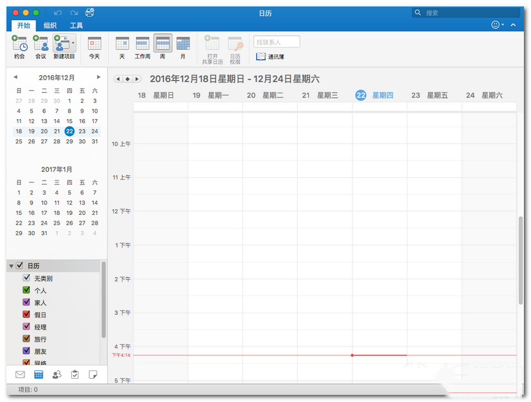Switch to Tasks view

[75, 375]
